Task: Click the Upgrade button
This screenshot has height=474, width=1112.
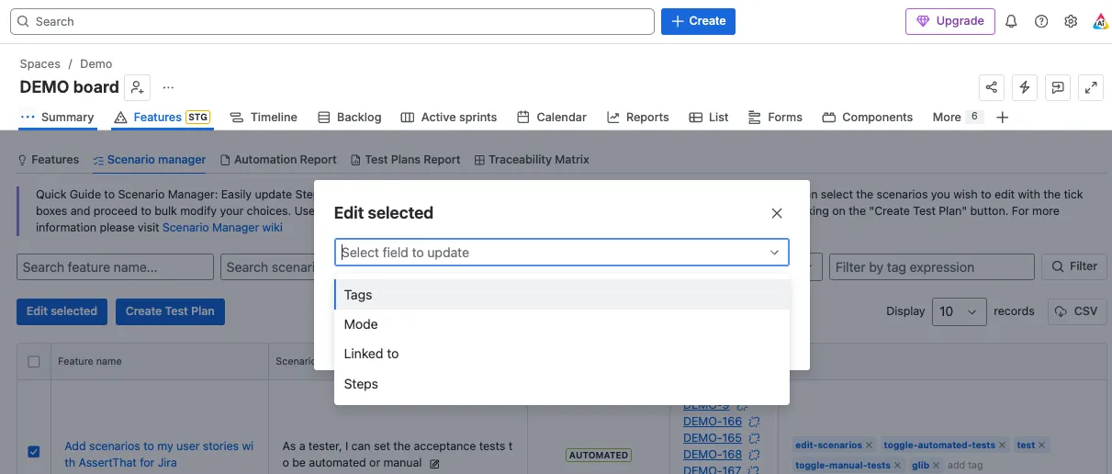Action: pos(950,21)
